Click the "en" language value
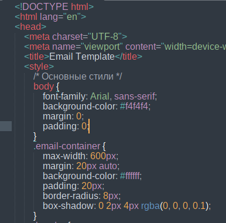Screen dimensions: 226x223 click(72, 17)
